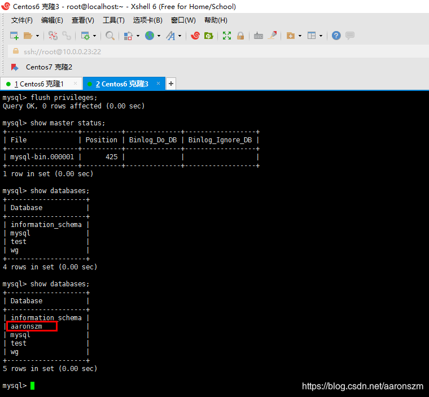Viewport: 429px width, 397px height.
Task: Click the Font icon
Action: (x=170, y=36)
